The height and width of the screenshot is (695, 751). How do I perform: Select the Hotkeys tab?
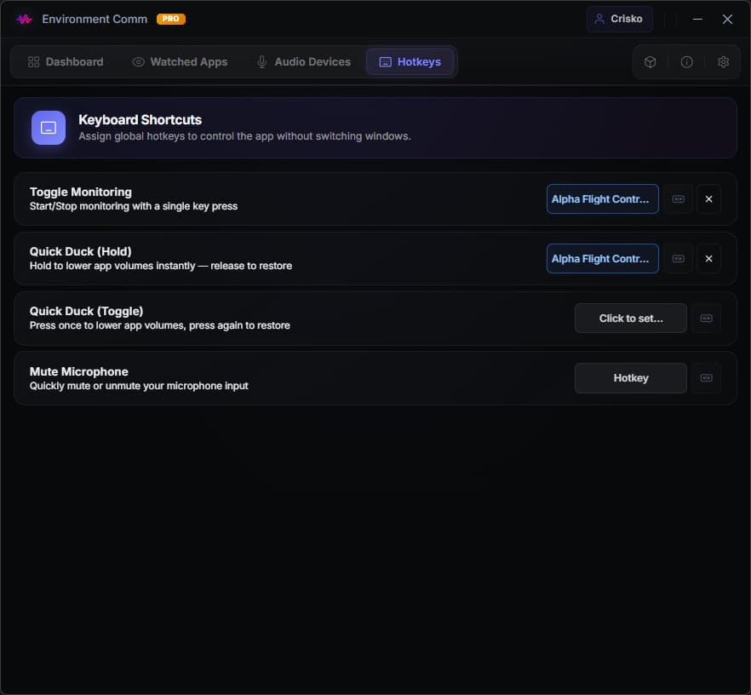410,62
